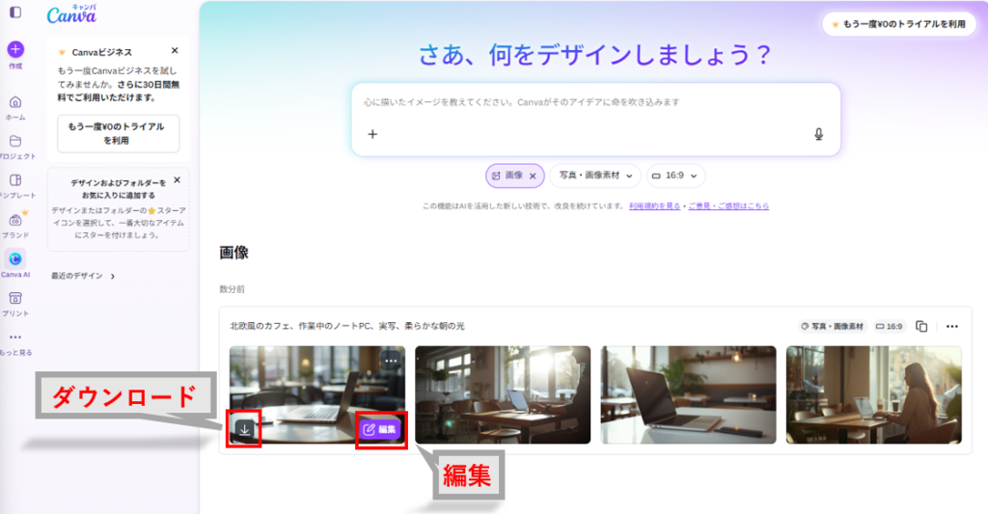Open プロジェクト in the sidebar
Image resolution: width=988 pixels, height=514 pixels.
(15, 145)
